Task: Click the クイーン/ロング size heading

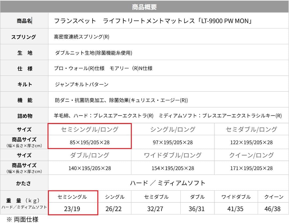Action: pyautogui.click(x=251, y=155)
